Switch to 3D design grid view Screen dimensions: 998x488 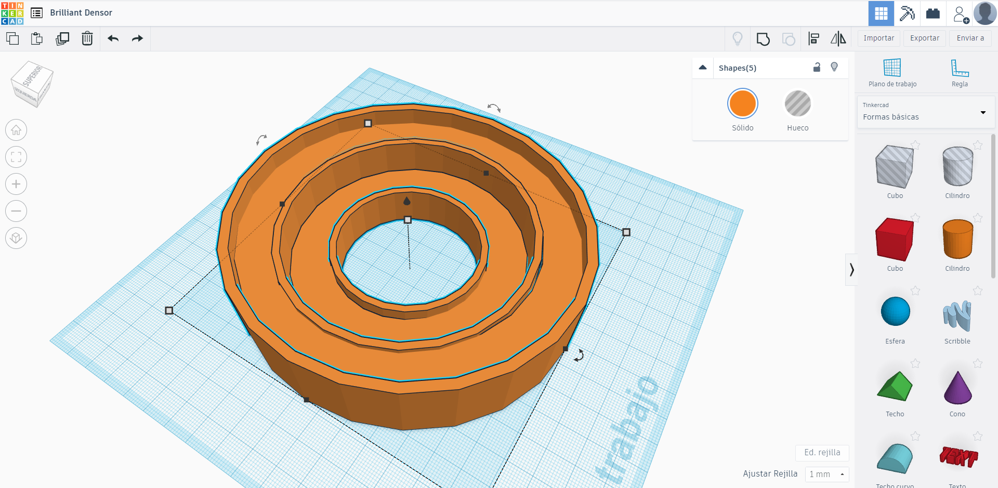pos(881,13)
